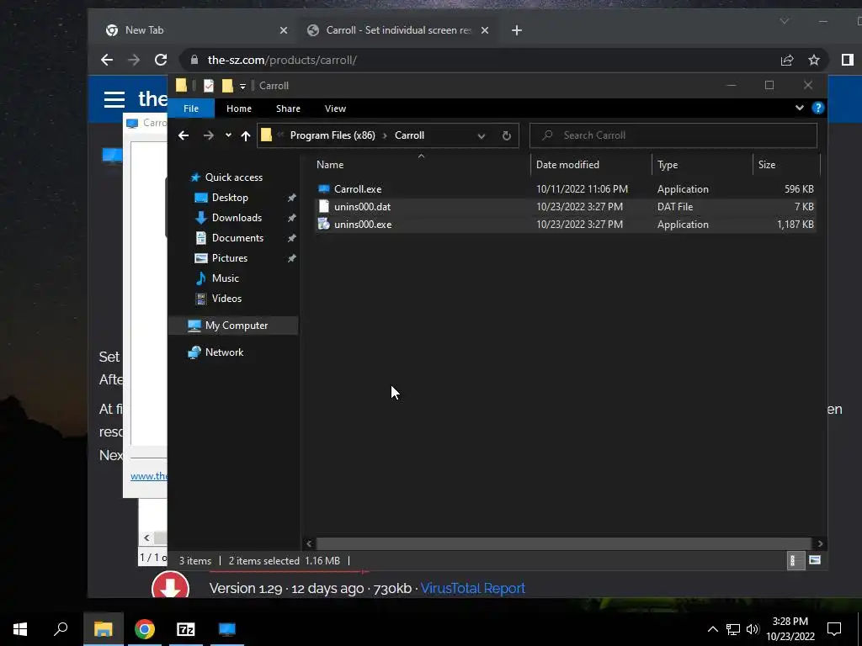Reload the Chrome page
The height and width of the screenshot is (646, 862).
tap(161, 60)
